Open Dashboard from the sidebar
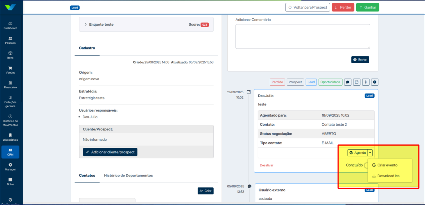The width and height of the screenshot is (425, 205). coord(10,25)
